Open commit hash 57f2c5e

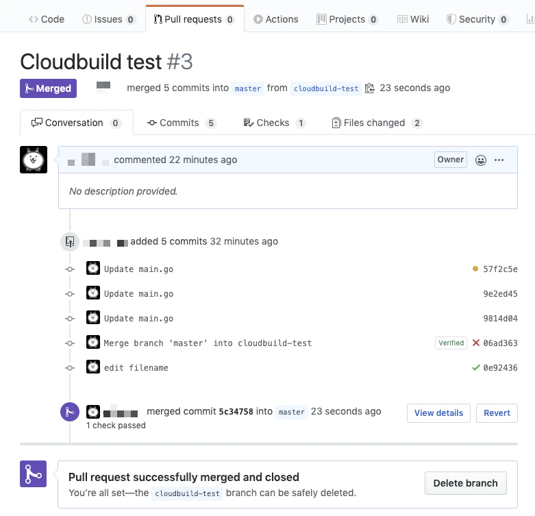click(500, 269)
